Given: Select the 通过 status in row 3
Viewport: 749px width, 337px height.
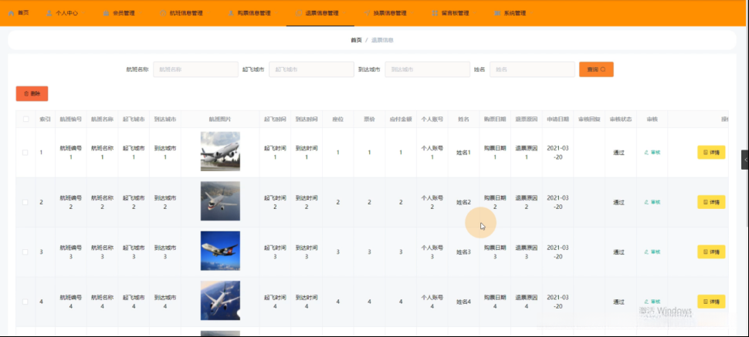Looking at the screenshot, I should [619, 252].
